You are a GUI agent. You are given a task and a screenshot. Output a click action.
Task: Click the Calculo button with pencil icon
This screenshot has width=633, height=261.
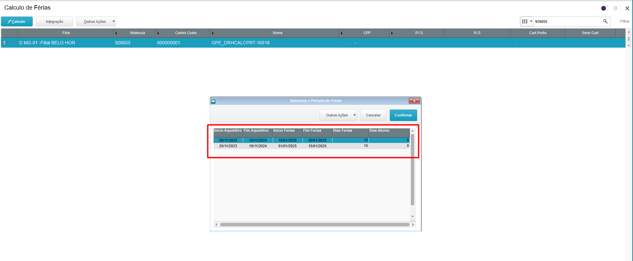point(17,22)
